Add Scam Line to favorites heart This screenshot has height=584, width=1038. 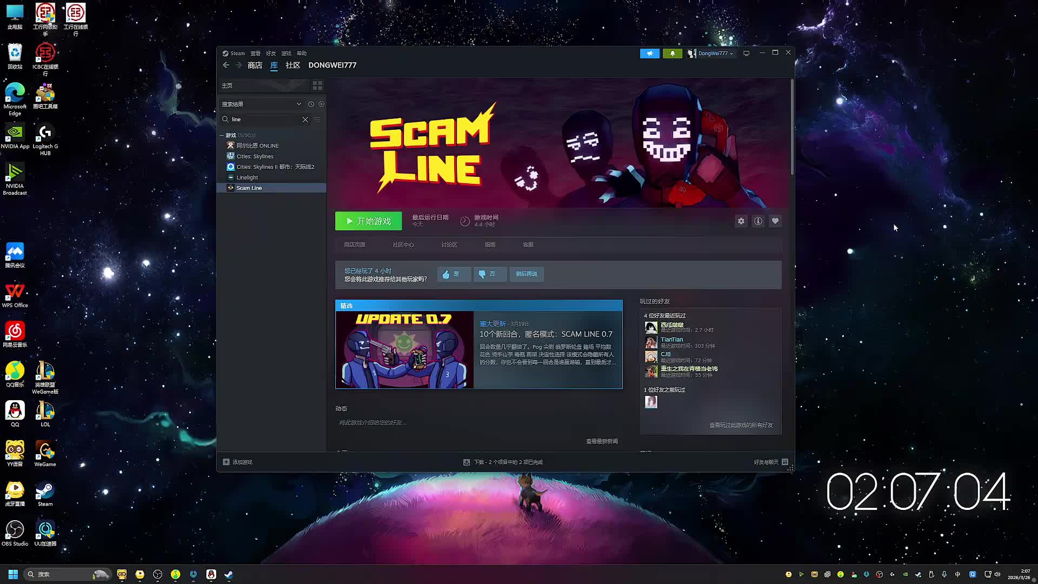click(775, 221)
